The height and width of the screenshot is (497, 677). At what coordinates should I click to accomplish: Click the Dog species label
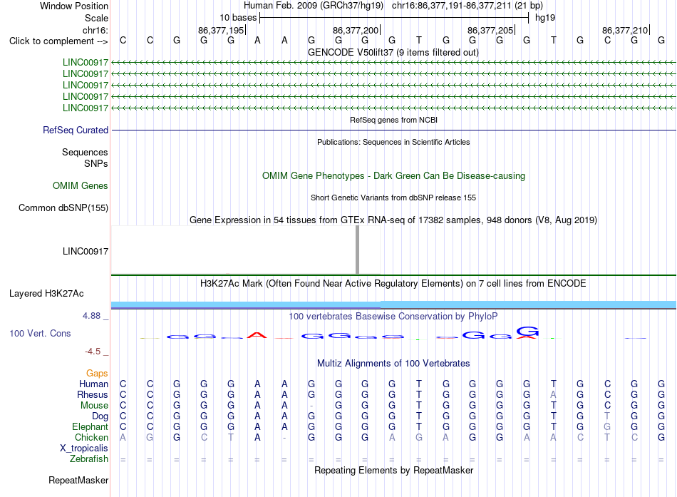point(100,416)
